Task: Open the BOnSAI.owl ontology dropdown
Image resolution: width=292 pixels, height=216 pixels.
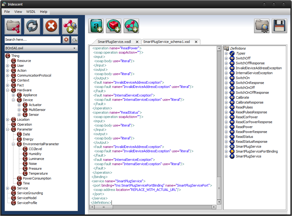Action: point(41,48)
